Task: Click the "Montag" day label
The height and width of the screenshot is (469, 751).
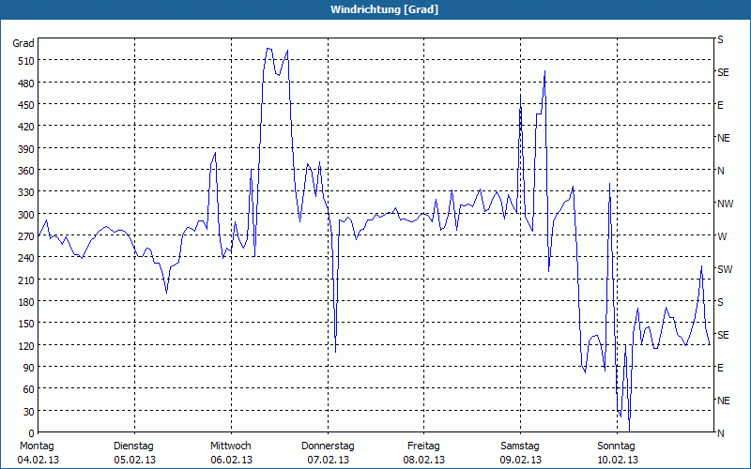Action: [37, 446]
